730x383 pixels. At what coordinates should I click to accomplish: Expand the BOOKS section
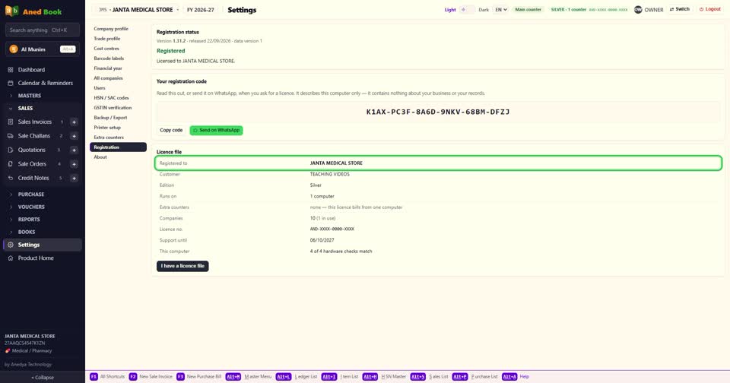click(43, 232)
